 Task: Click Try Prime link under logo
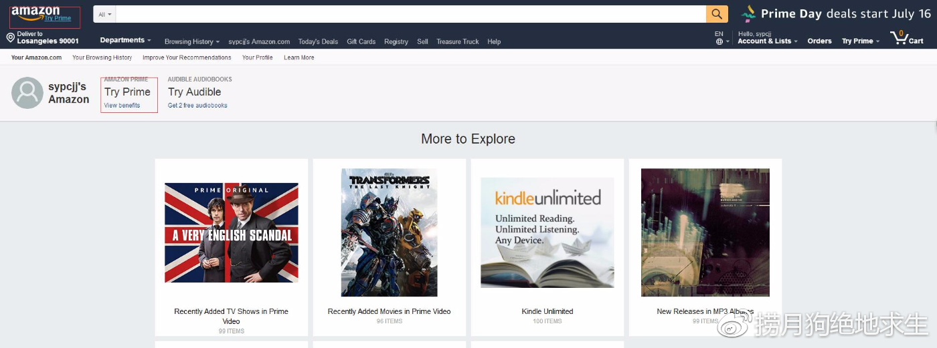pos(58,18)
